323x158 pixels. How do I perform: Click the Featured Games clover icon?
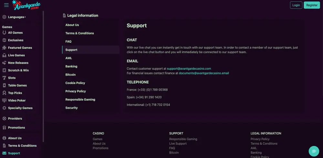tap(4, 47)
